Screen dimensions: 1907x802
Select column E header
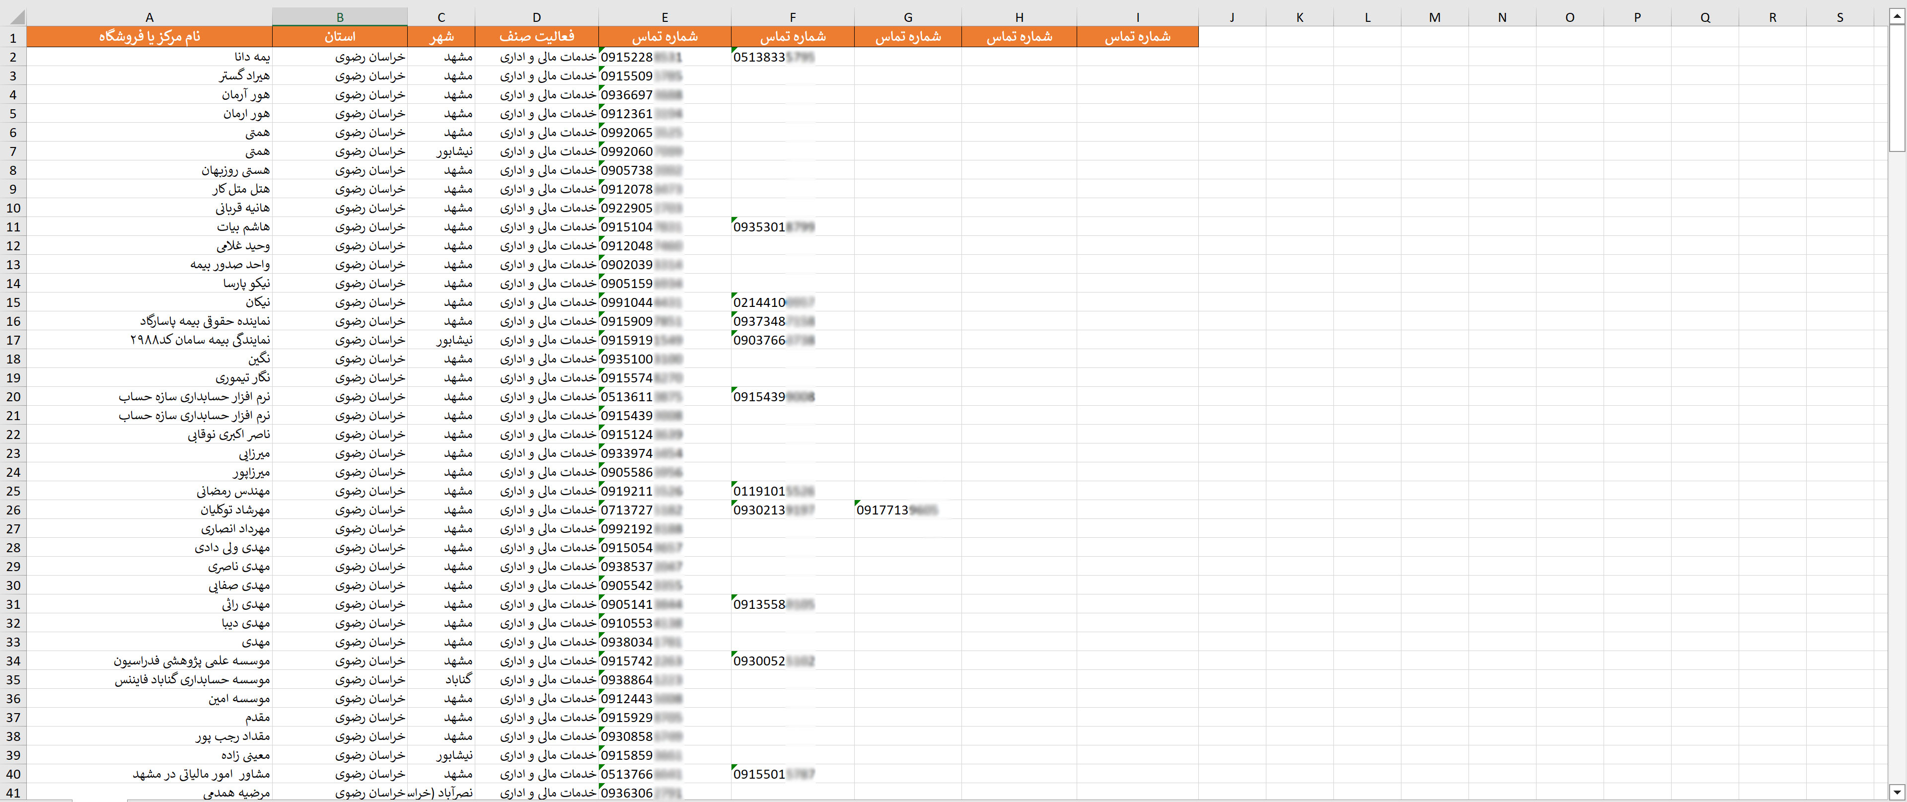coord(665,17)
